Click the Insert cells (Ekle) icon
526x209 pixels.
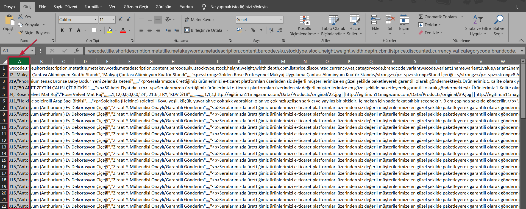pos(375,20)
